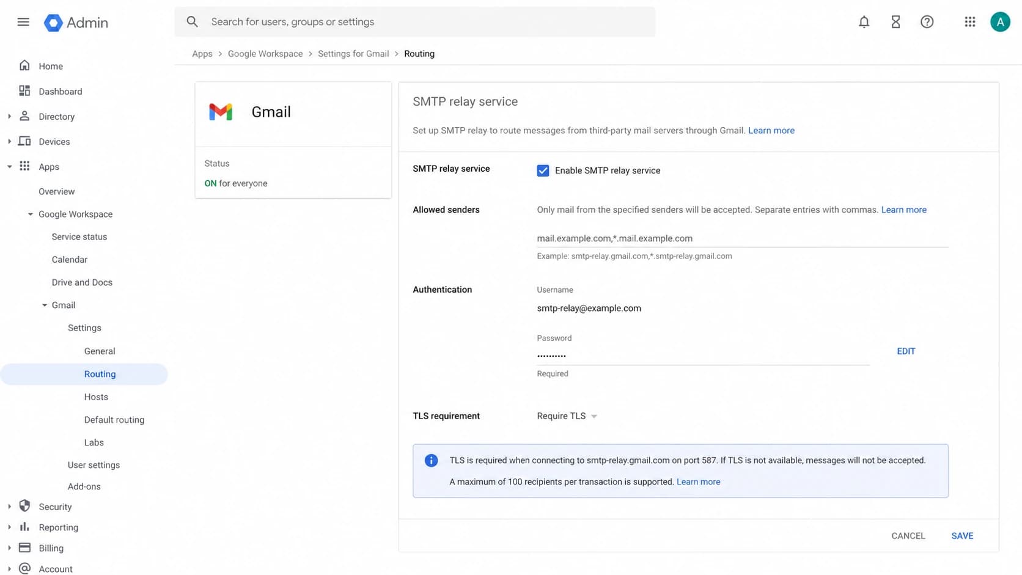Click the Devices icon in sidebar
The height and width of the screenshot is (575, 1022).
coord(24,141)
